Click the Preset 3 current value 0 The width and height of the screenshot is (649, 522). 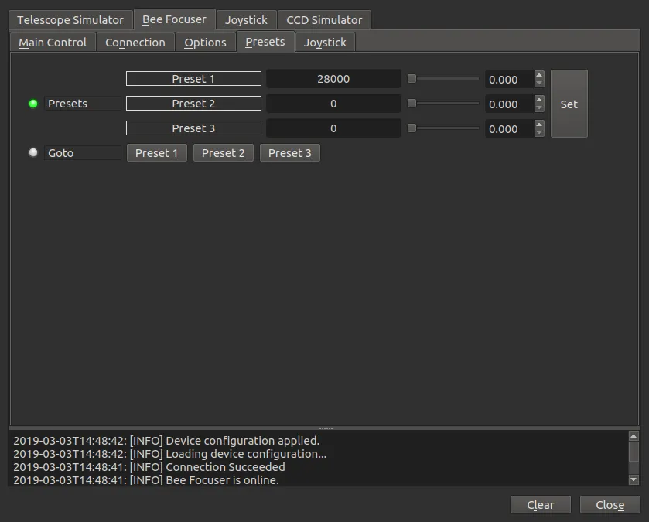[x=333, y=128]
